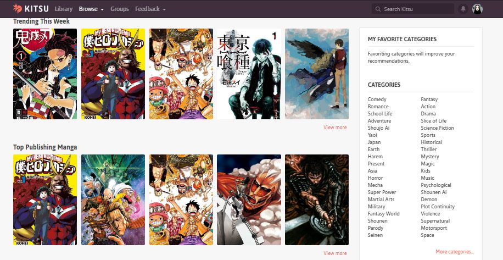Select the Drama category
Image resolution: width=503 pixels, height=260 pixels.
[428, 114]
